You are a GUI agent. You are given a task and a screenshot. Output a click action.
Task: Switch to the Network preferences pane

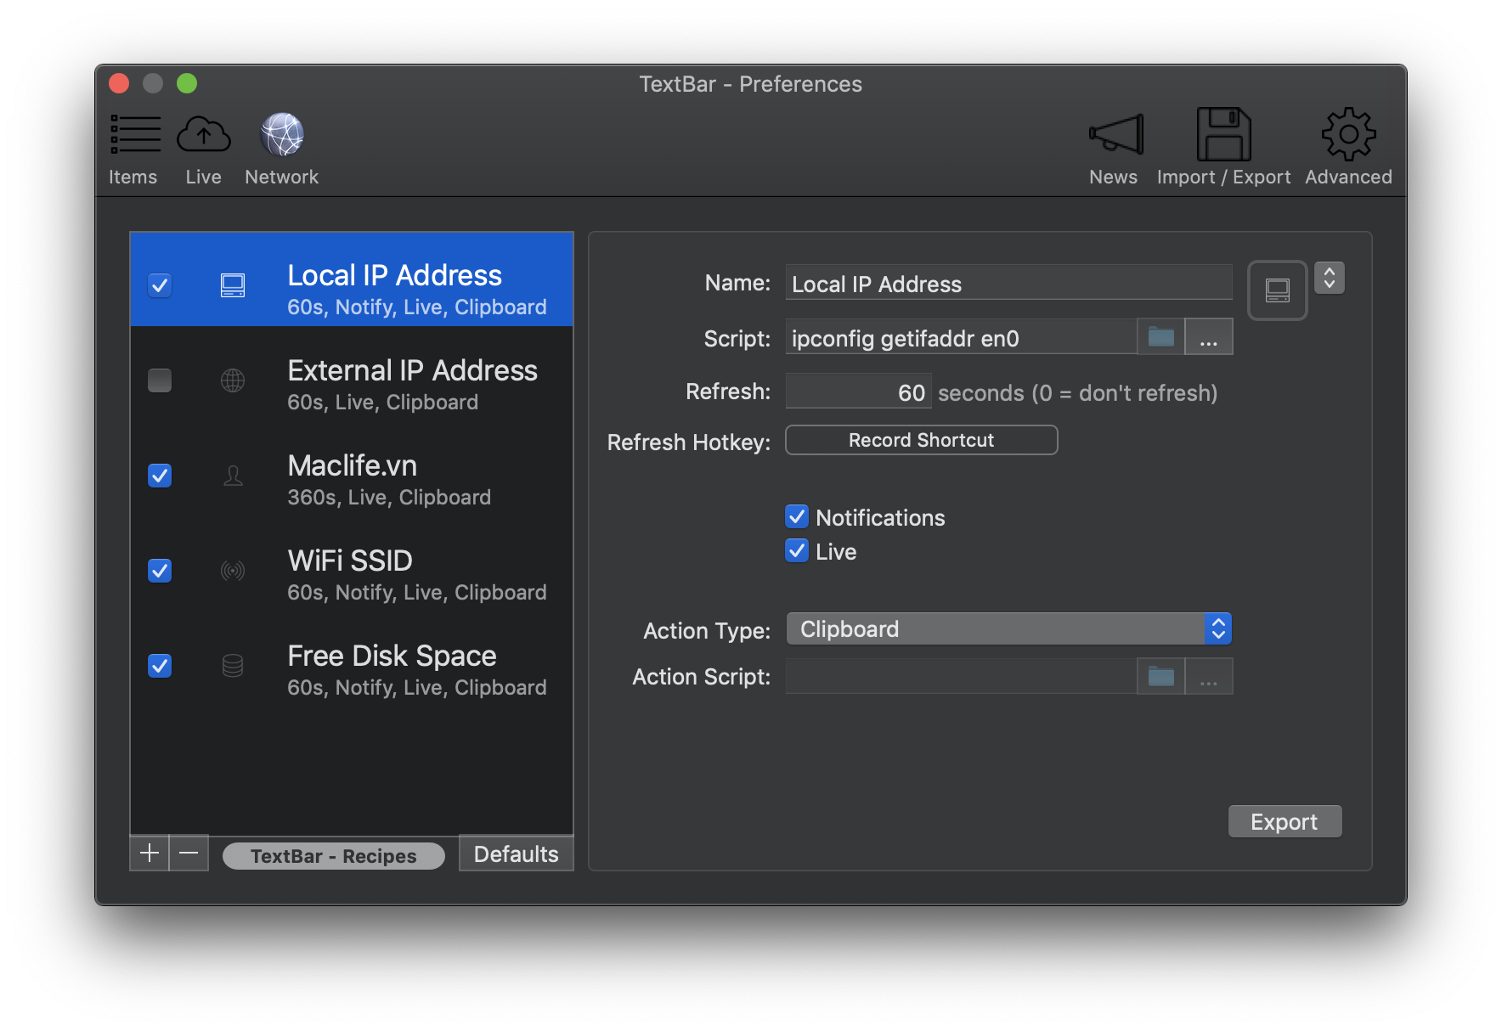click(x=281, y=149)
